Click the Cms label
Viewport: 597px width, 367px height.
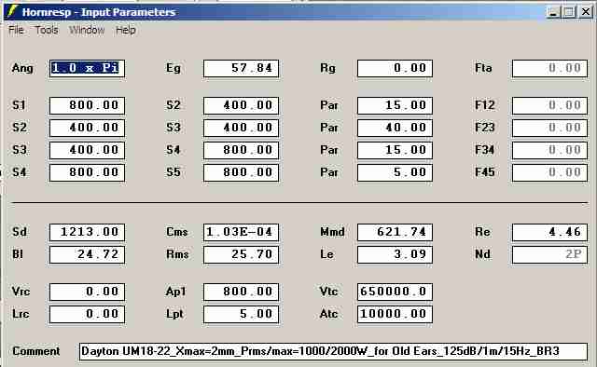point(177,232)
